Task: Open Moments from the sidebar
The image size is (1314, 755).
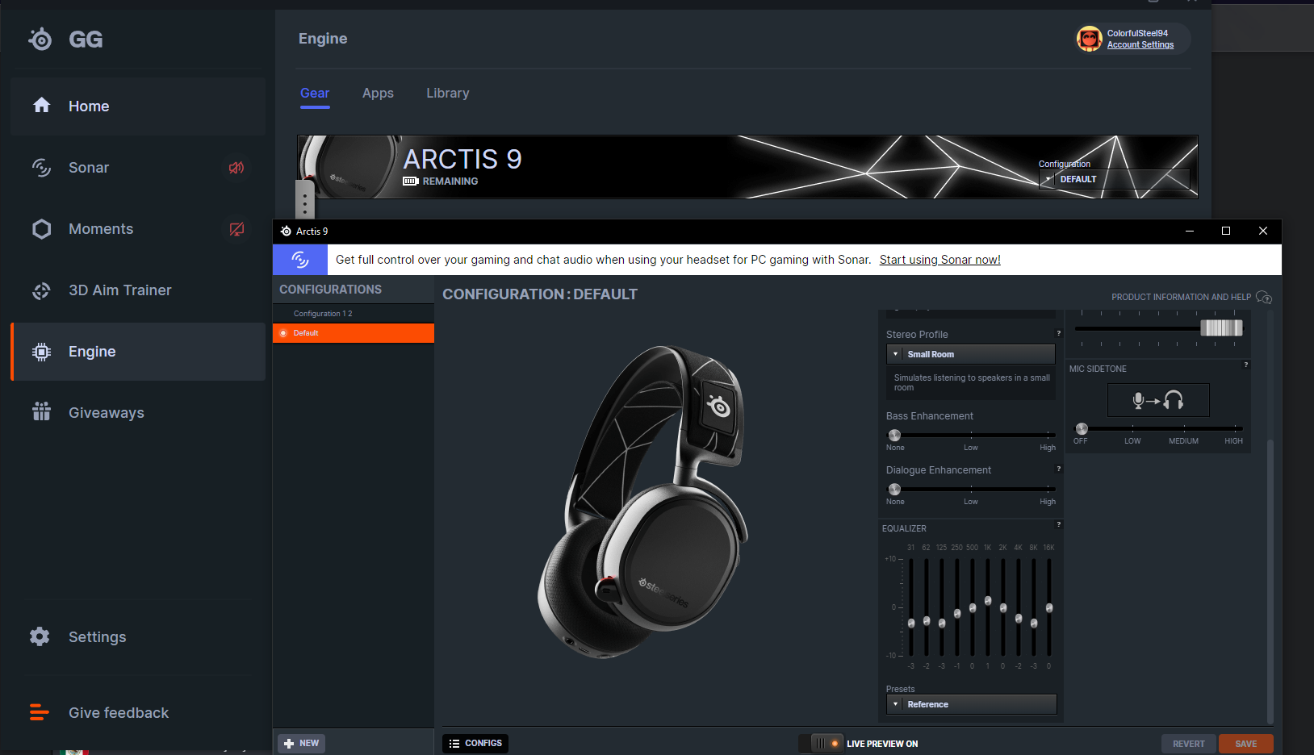Action: point(138,229)
